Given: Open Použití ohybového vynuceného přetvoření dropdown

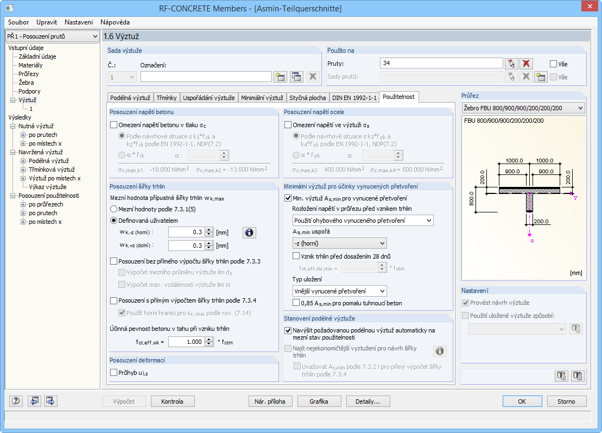Looking at the screenshot, I should pos(363,221).
